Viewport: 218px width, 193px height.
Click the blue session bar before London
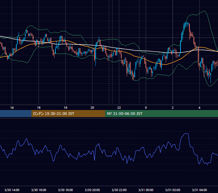pyautogui.click(x=16, y=114)
